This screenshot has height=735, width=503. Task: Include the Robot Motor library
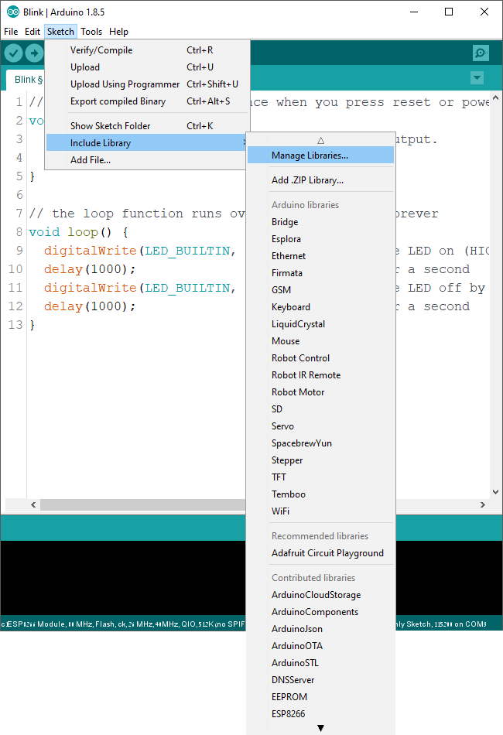320,392
